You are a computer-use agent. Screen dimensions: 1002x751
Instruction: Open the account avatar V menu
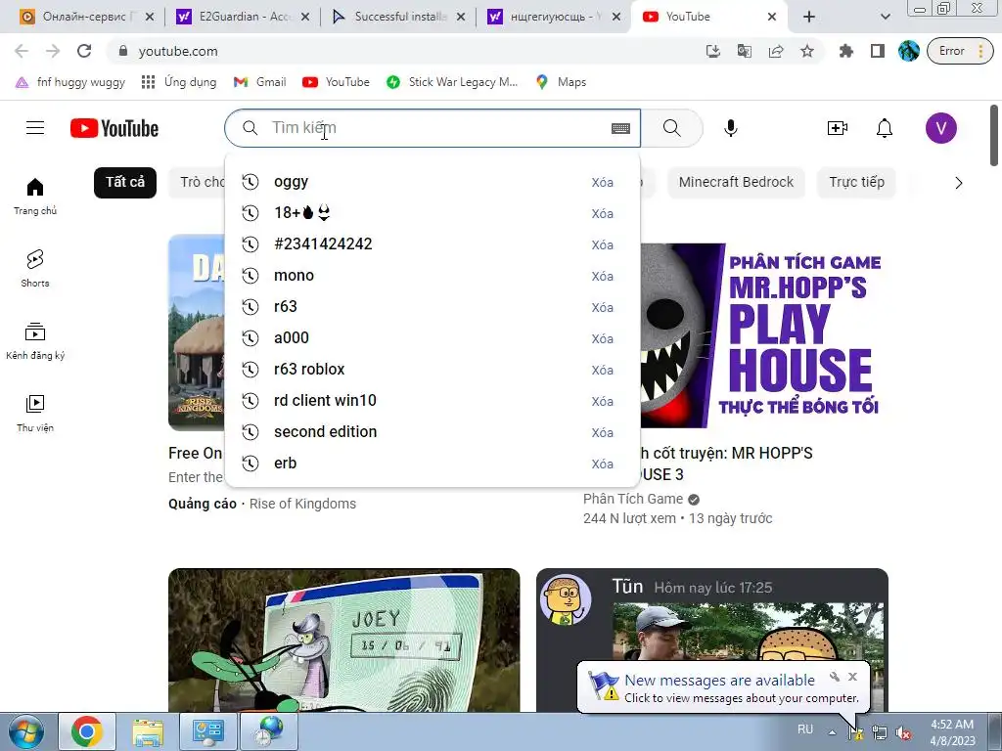pyautogui.click(x=940, y=128)
